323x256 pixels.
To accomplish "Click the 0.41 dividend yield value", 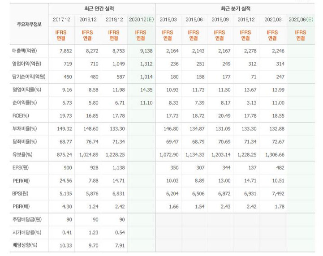I will pos(67,232).
